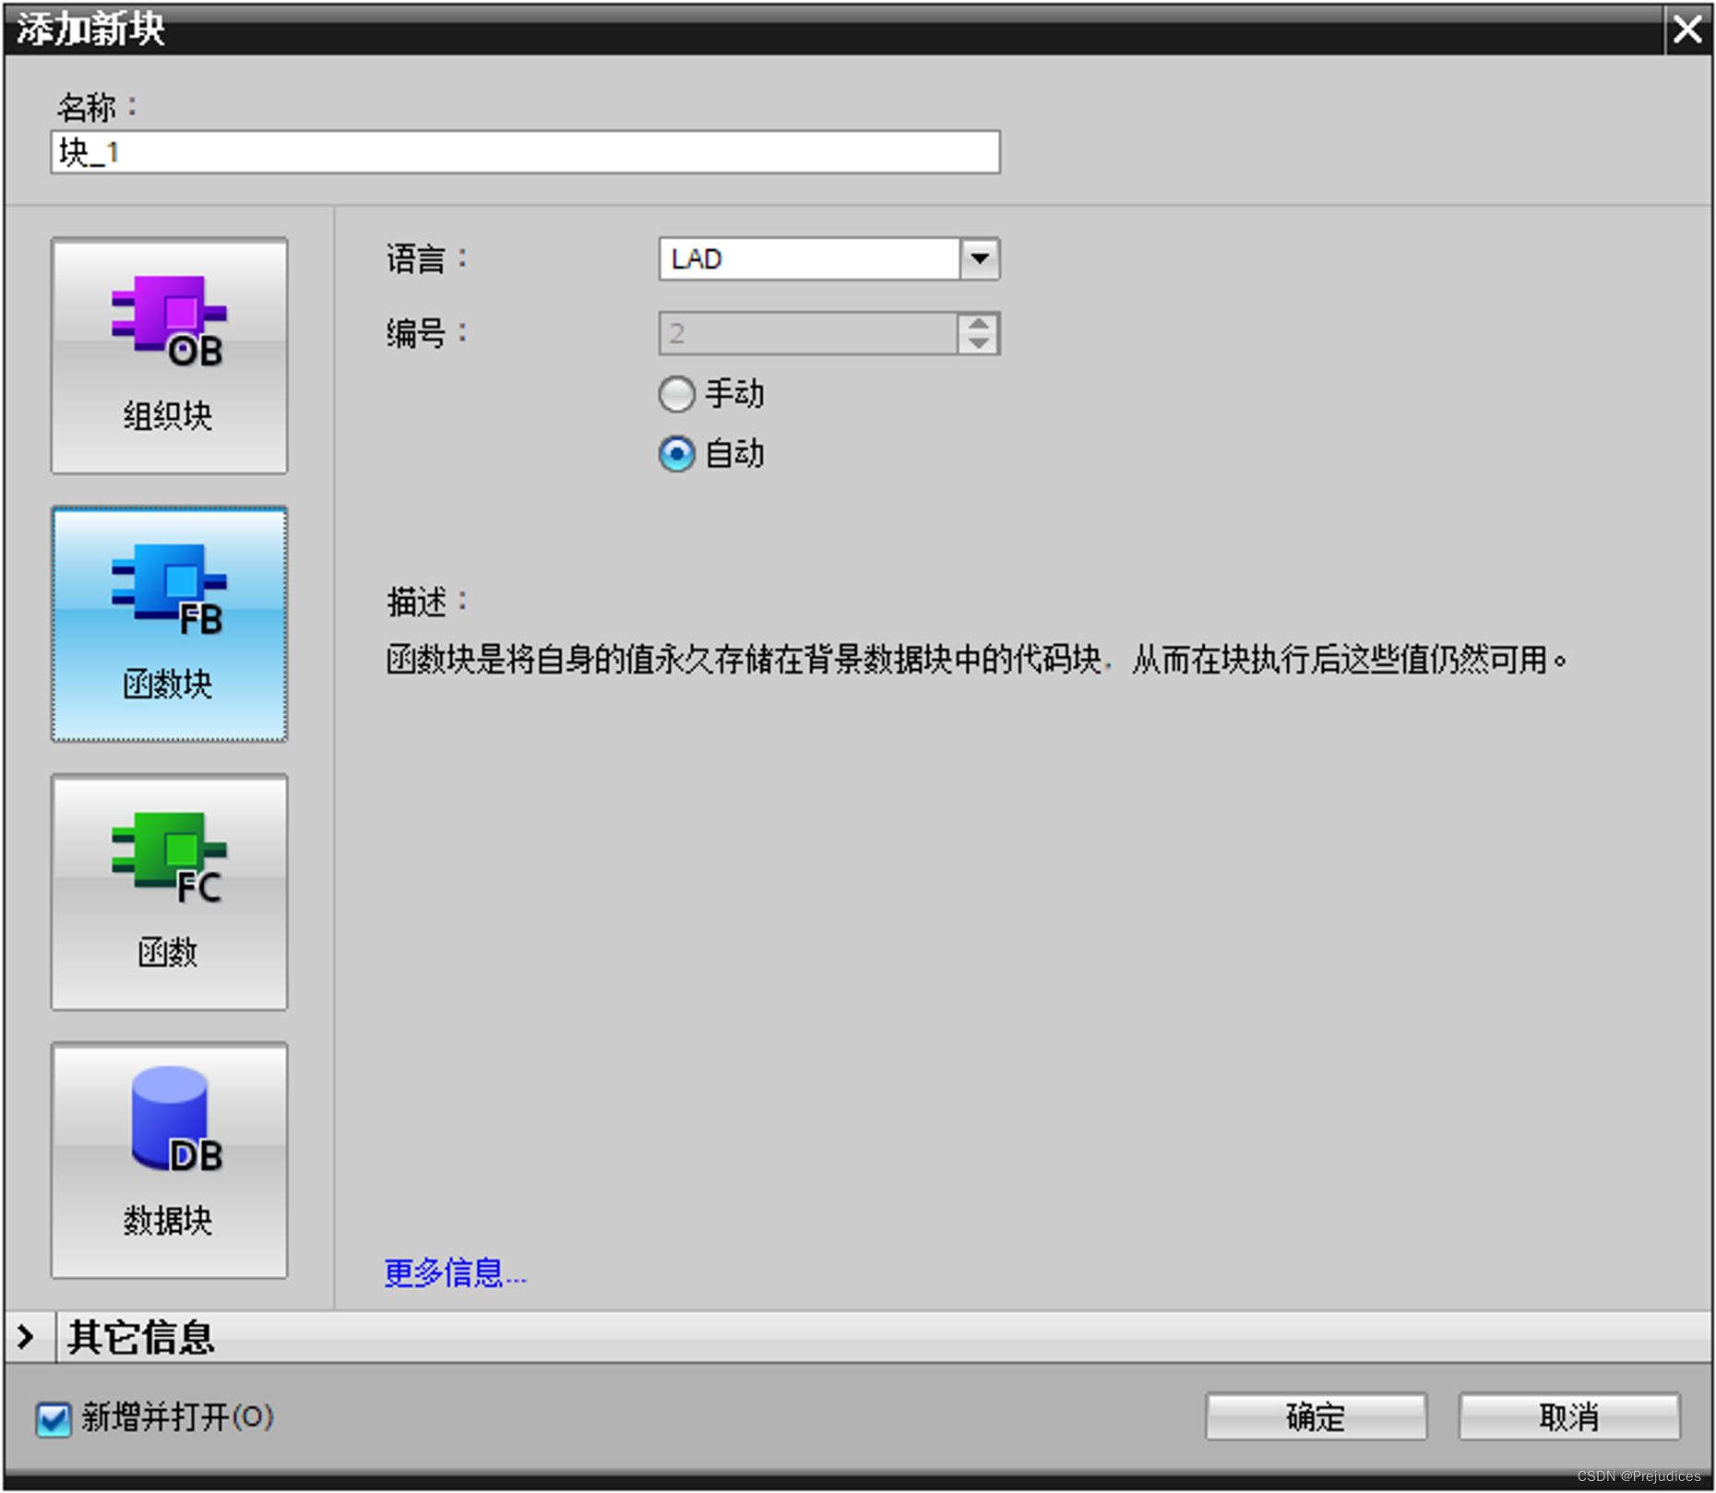Click the 确定 (OK) button
This screenshot has height=1493, width=1716.
[1316, 1416]
